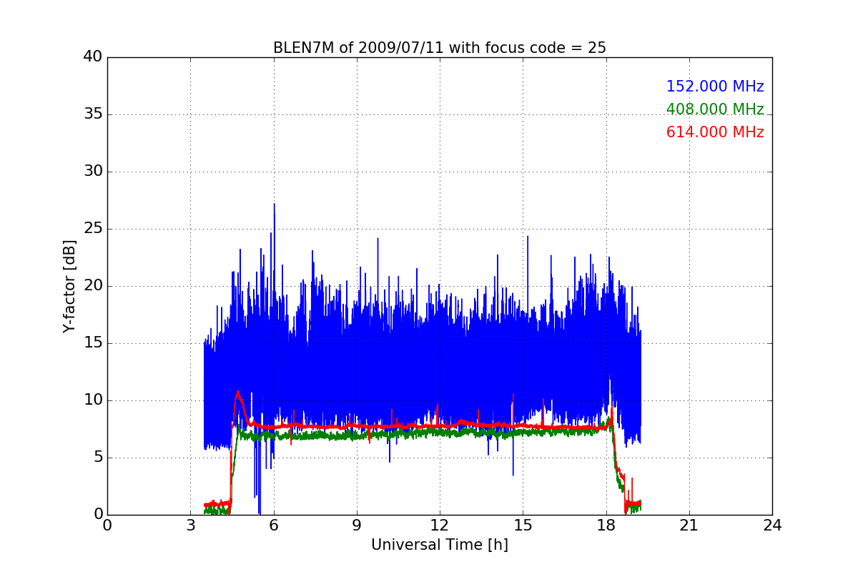Click the x-axis tick label 9

tap(357, 525)
